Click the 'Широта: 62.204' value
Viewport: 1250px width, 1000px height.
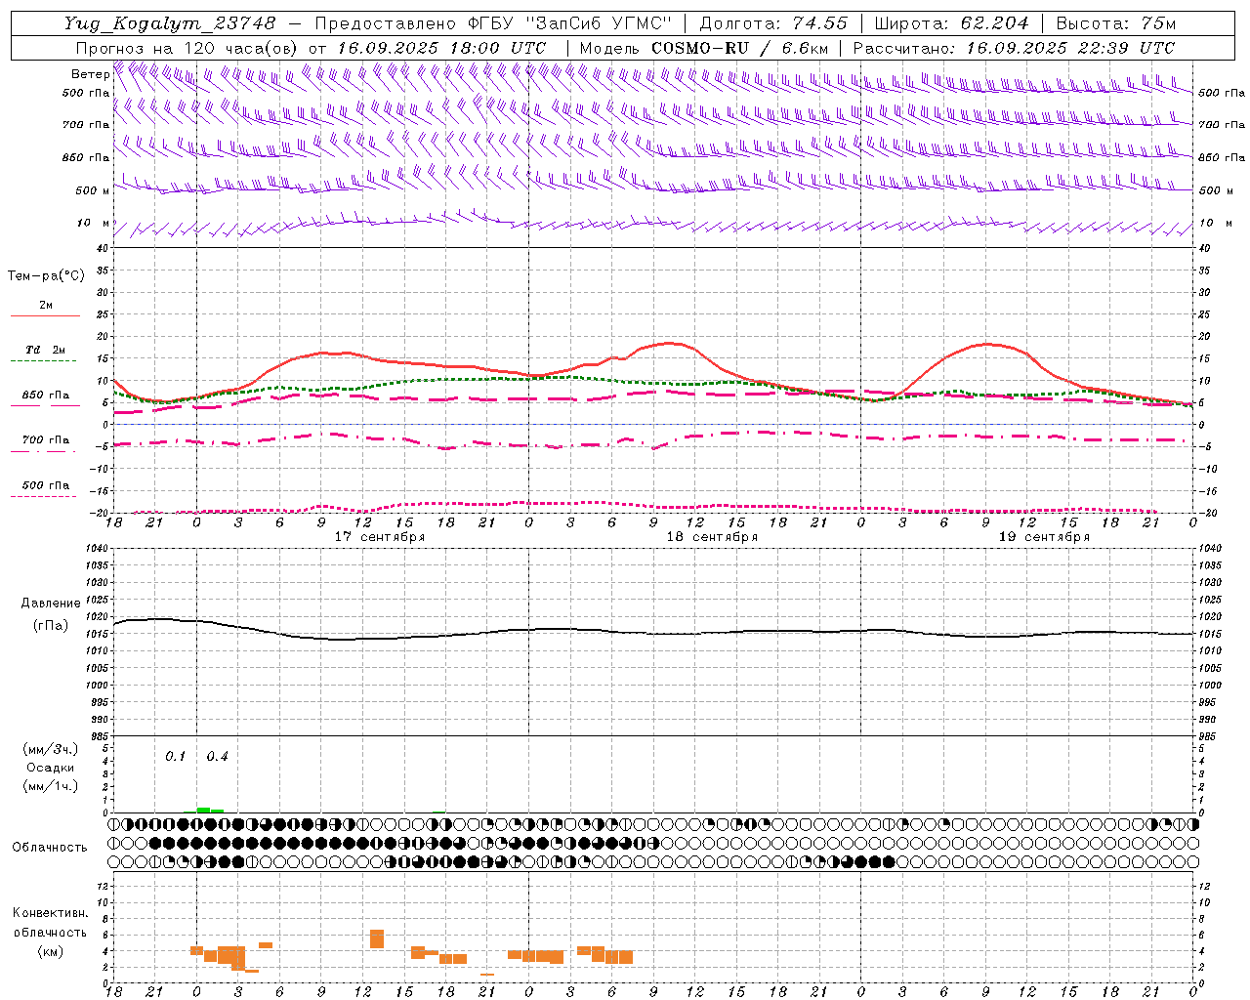coord(951,23)
